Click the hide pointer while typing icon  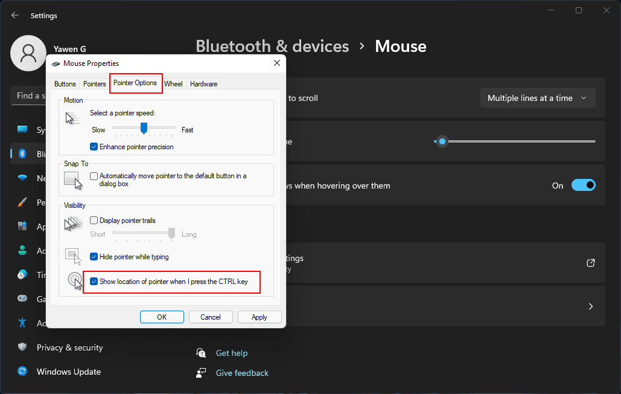tap(73, 256)
